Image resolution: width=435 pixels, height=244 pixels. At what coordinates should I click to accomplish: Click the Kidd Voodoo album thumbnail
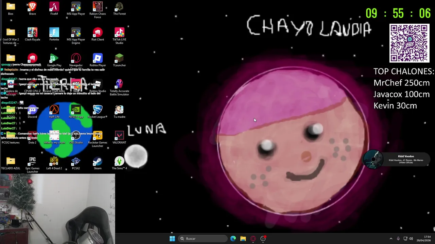click(x=373, y=159)
